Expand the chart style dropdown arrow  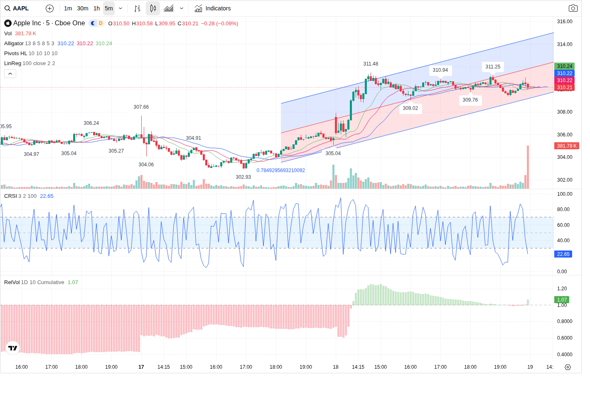[x=182, y=8]
